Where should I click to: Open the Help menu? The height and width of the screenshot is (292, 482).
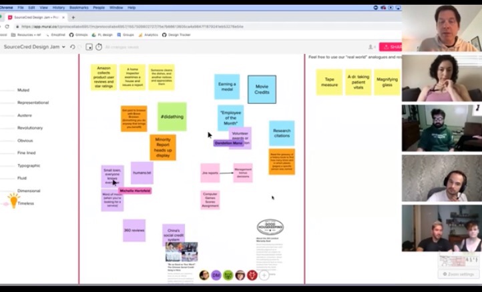(x=132, y=8)
